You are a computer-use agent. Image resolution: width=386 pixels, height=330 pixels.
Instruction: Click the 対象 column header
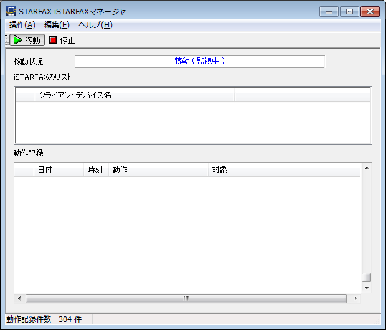283,170
